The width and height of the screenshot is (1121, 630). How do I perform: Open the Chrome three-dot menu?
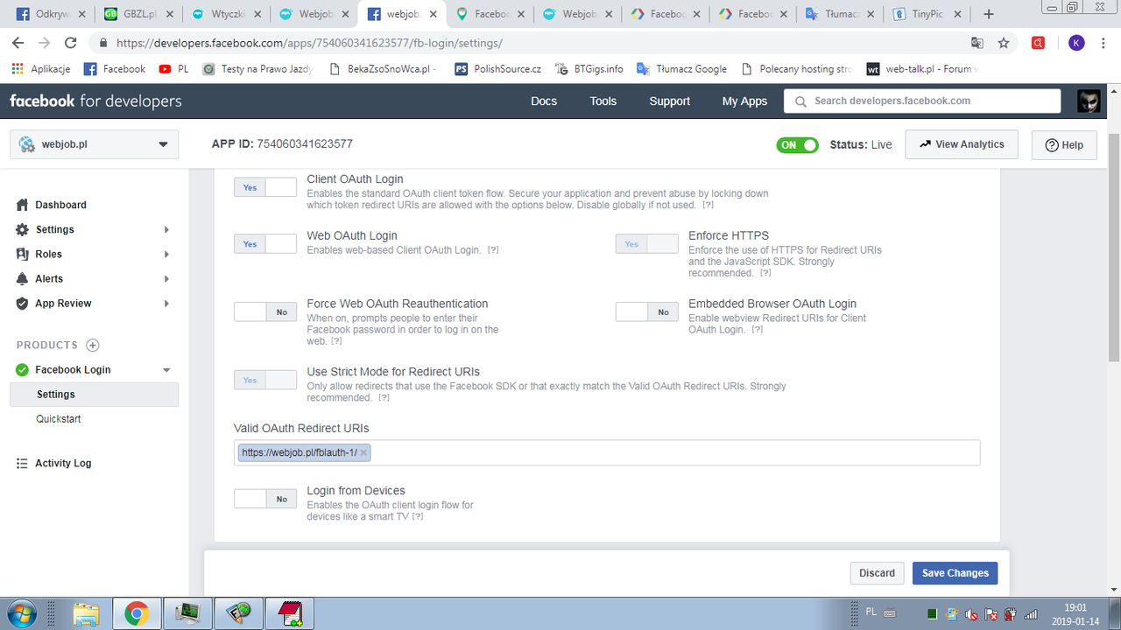1103,43
